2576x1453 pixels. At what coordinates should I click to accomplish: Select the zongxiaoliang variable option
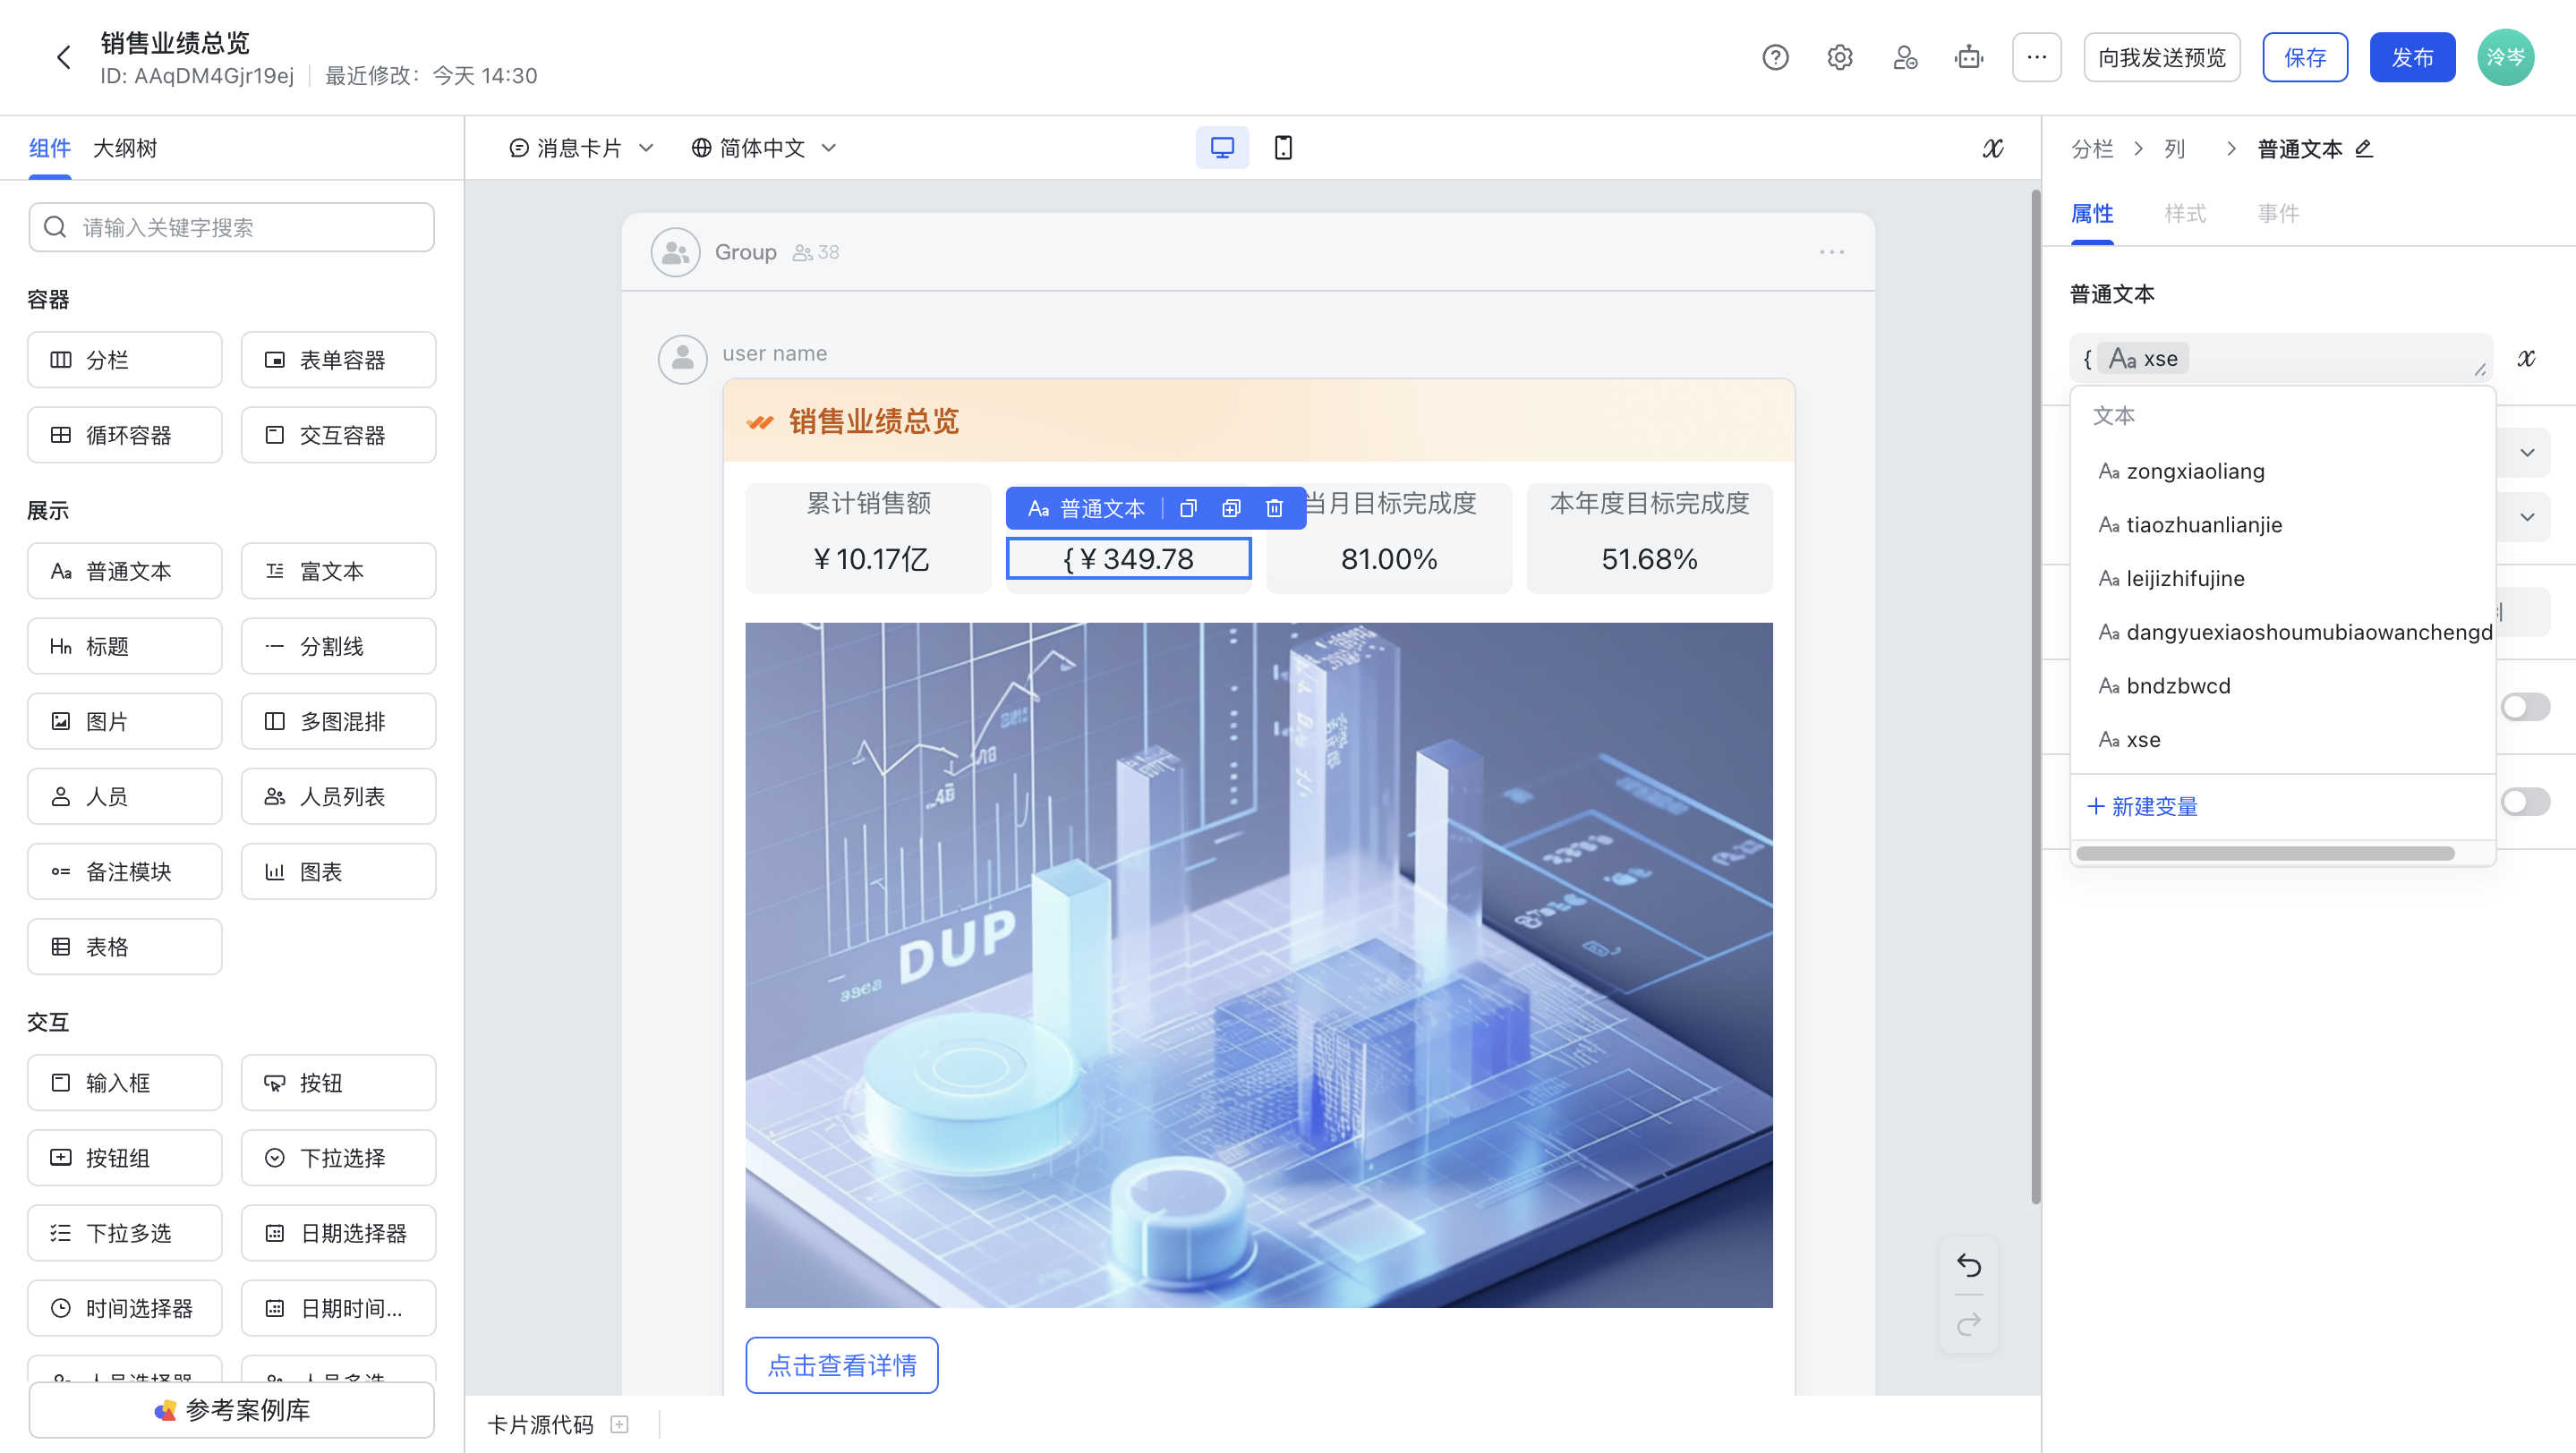click(2195, 471)
